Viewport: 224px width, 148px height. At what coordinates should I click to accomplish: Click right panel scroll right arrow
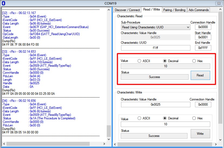pyautogui.click(x=216, y=144)
